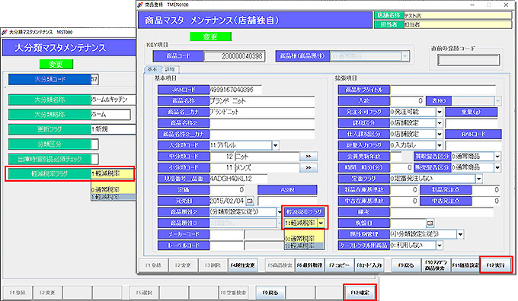The width and height of the screenshot is (518, 301).
Task: Click the 規格番号_品番 input field
Action: (x=238, y=179)
